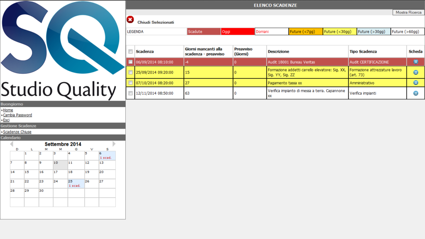Click the Settembre 2014 calendar title
425x239 pixels.
click(63, 144)
